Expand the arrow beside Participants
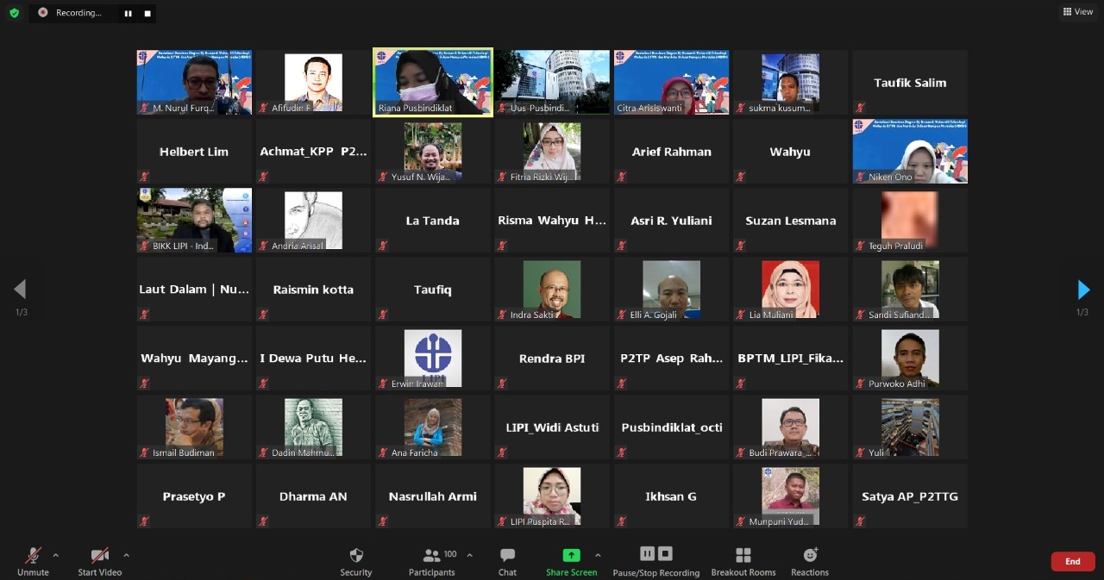The image size is (1104, 580). tap(470, 555)
